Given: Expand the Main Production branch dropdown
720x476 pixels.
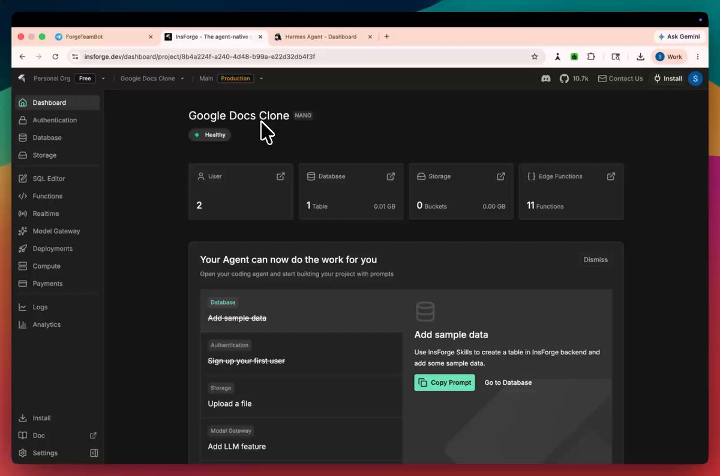Looking at the screenshot, I should coord(261,79).
